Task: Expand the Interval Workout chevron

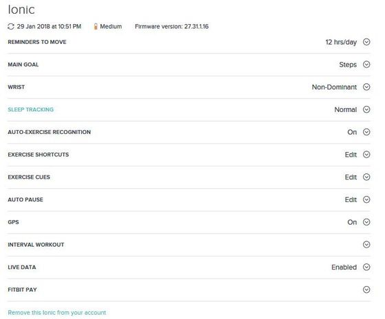Action: [366, 245]
